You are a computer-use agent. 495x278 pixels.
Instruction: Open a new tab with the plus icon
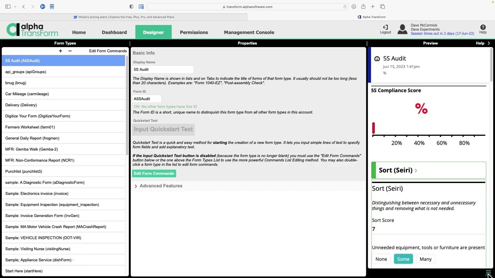372,7
